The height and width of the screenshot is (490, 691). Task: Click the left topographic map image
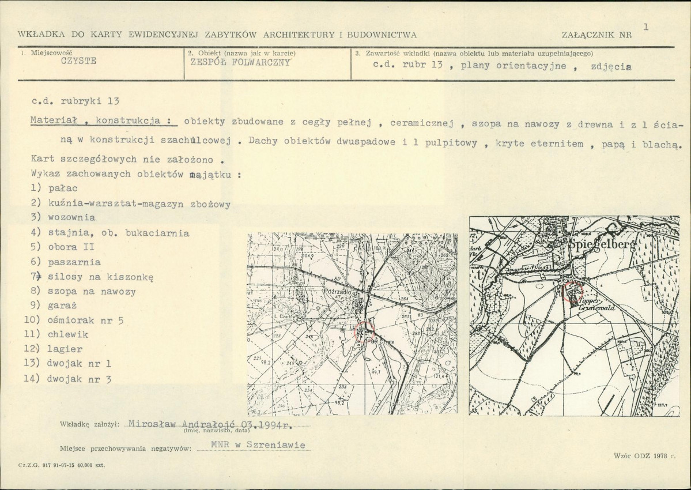(x=352, y=324)
